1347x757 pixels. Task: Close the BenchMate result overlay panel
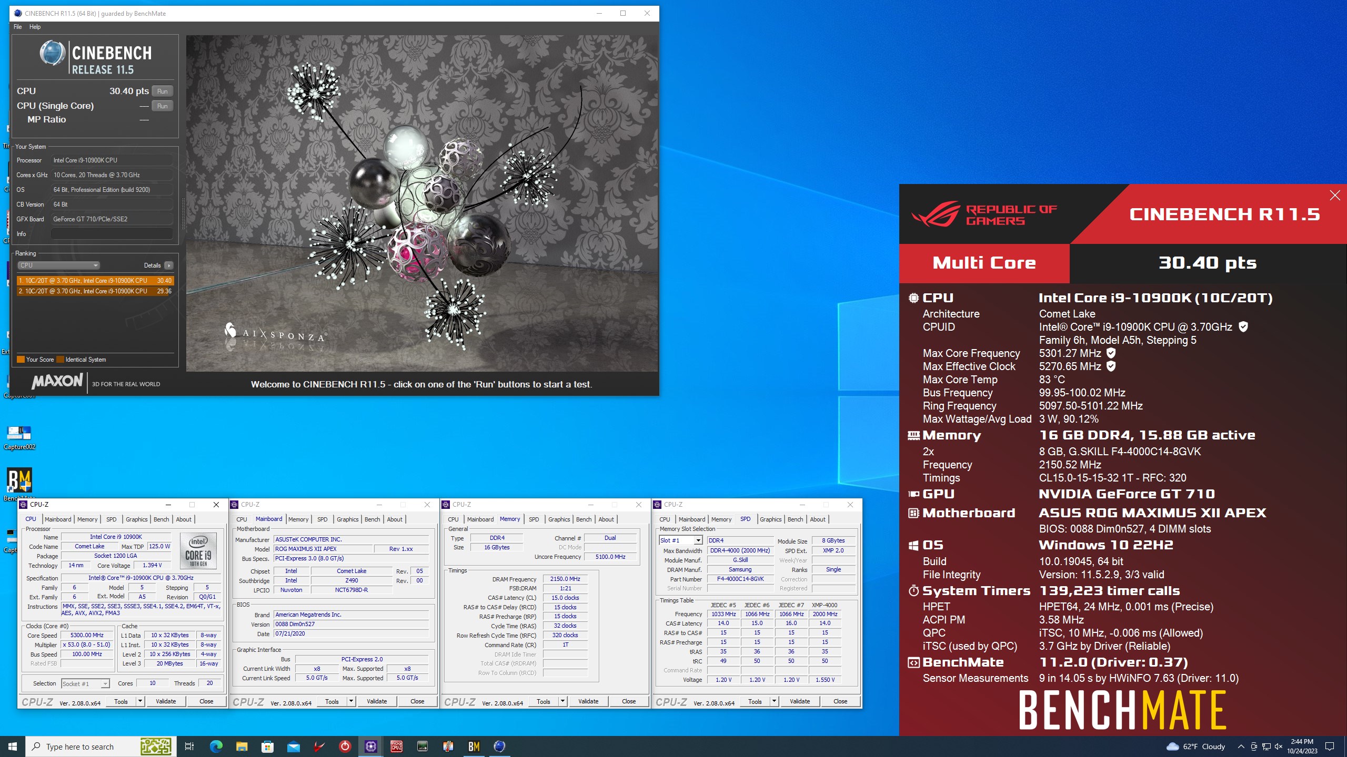click(x=1335, y=196)
